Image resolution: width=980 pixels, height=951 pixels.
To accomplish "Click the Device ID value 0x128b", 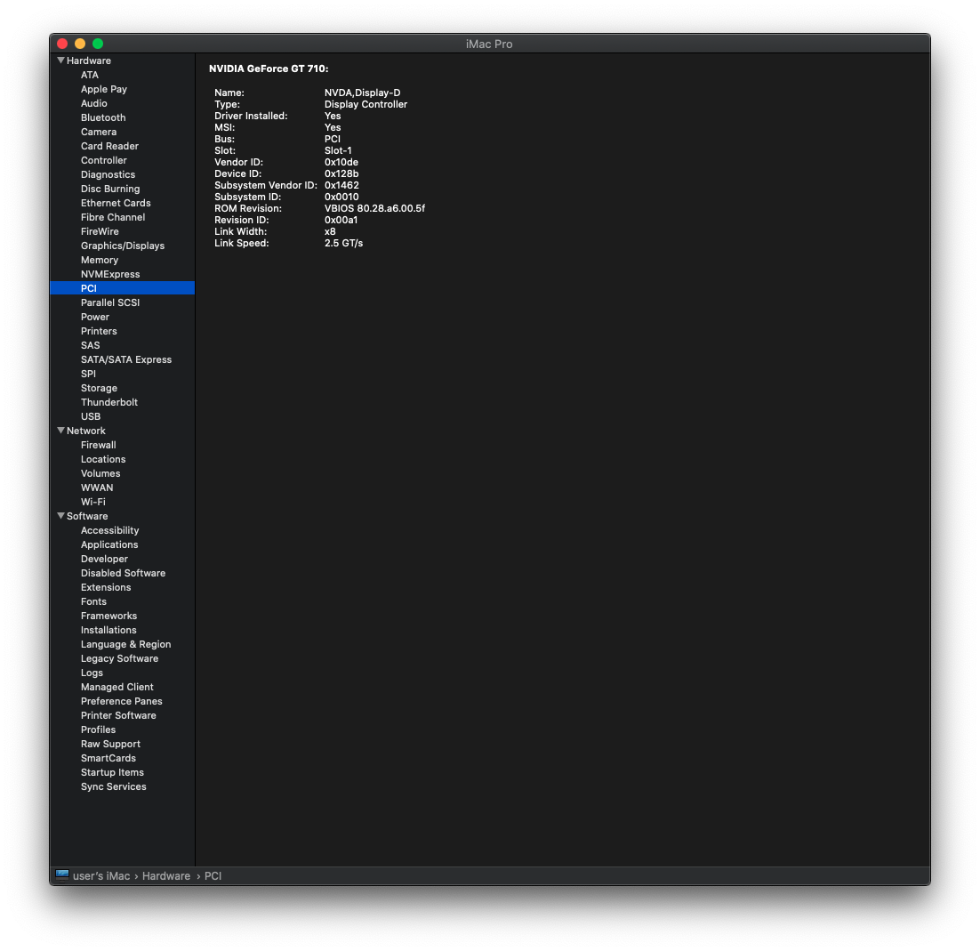I will tap(341, 173).
